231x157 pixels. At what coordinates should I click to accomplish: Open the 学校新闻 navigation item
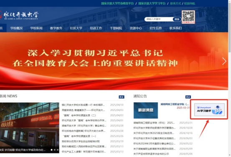(36, 28)
